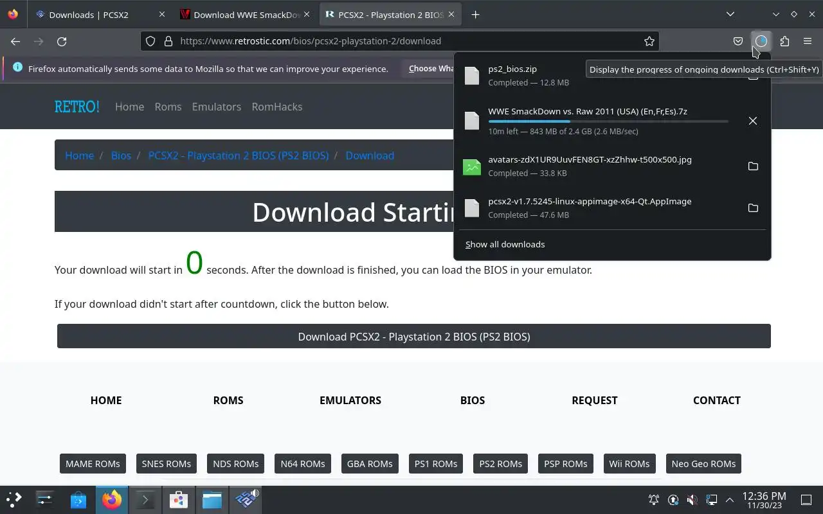Screen dimensions: 823x514
Task: Open the Konsole terminal taskbar icon
Action: tap(145, 499)
